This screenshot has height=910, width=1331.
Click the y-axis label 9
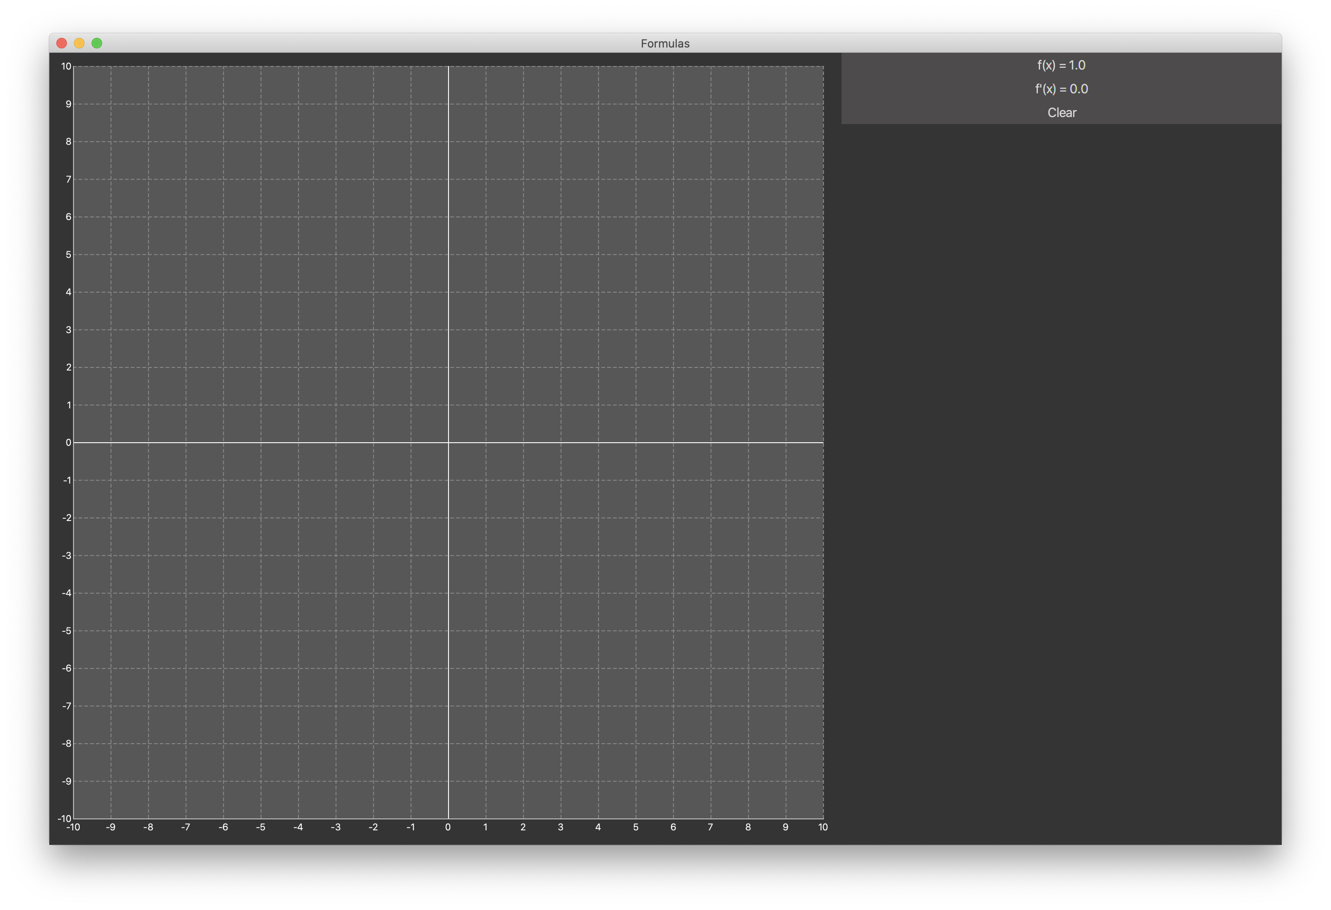(69, 104)
